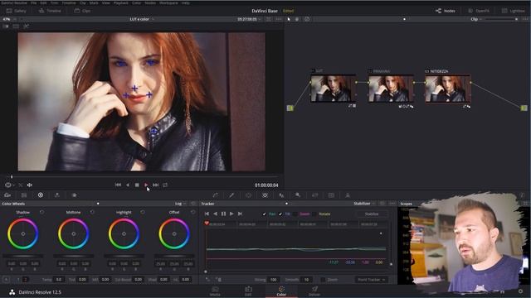The height and width of the screenshot is (298, 531).
Task: Open the Power Window palette
Action: pos(248,195)
